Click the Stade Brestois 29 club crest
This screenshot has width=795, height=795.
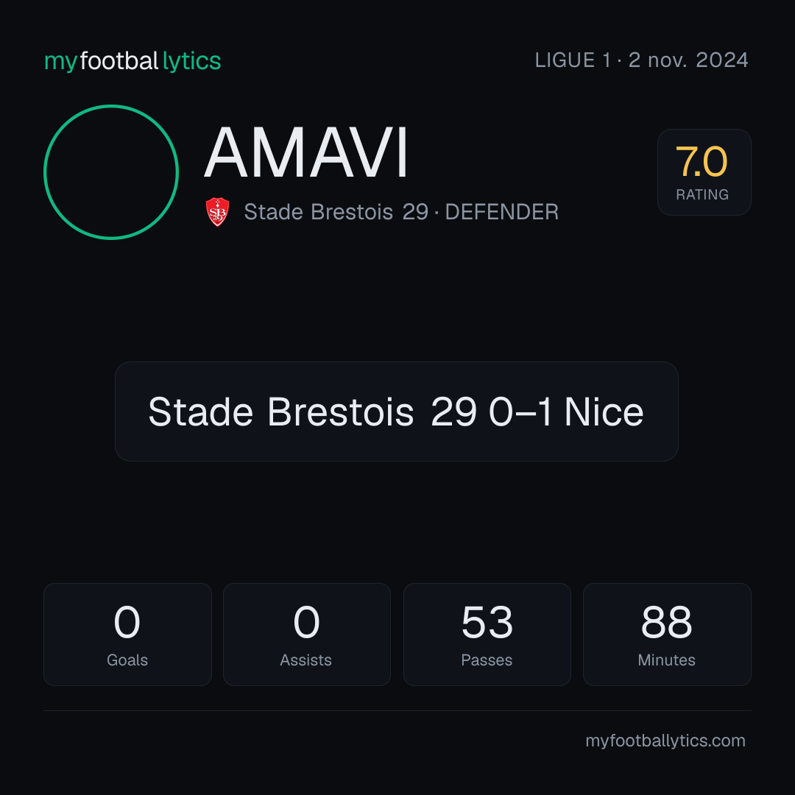tap(217, 212)
